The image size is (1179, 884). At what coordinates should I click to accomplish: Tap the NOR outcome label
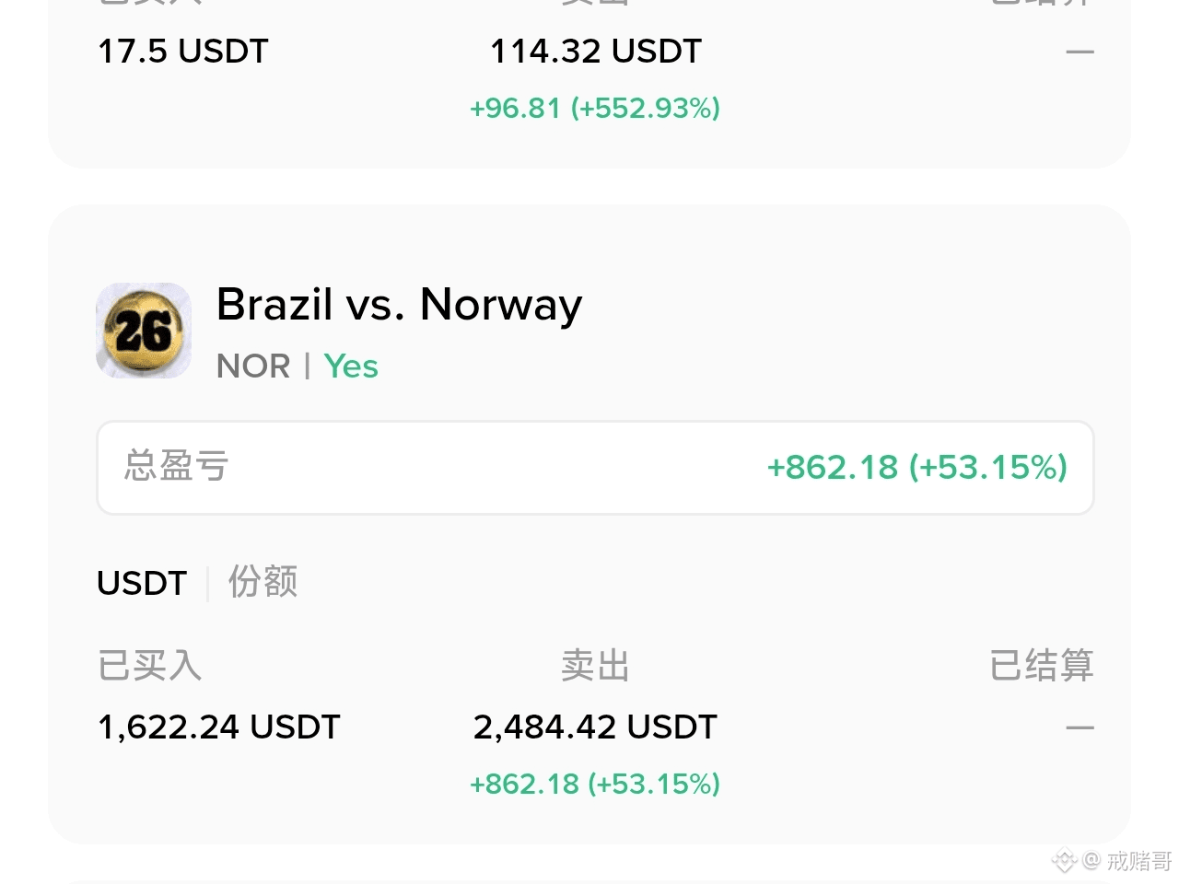coord(253,366)
